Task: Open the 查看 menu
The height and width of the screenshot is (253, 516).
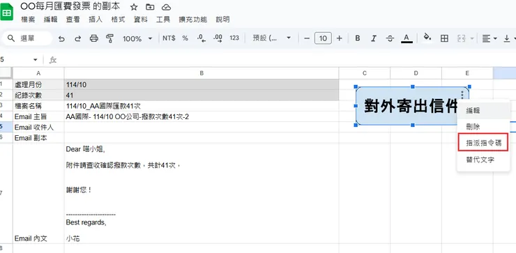Action: point(73,20)
